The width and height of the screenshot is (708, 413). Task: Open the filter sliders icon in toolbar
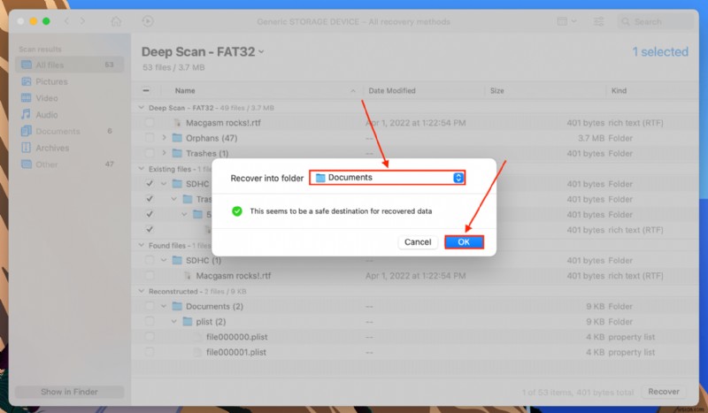point(598,21)
